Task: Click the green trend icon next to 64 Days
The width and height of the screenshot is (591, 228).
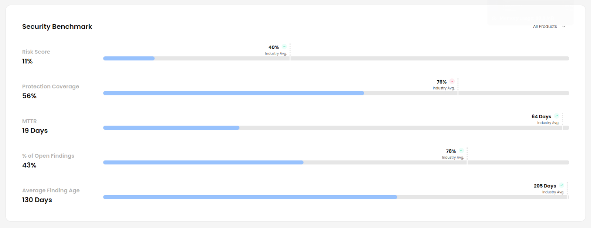Action: coord(557,116)
